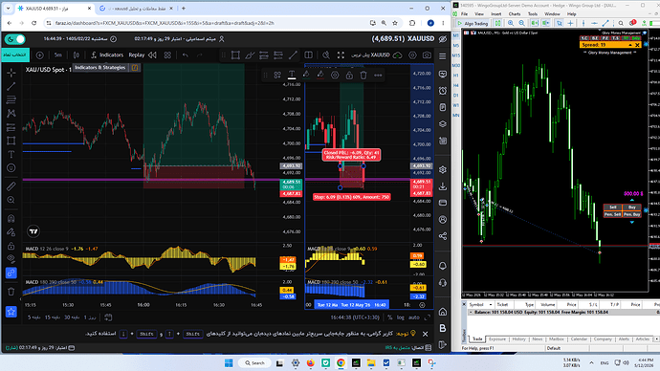660x371 pixels.
Task: Open the Windows Start menu
Action: pos(229,362)
